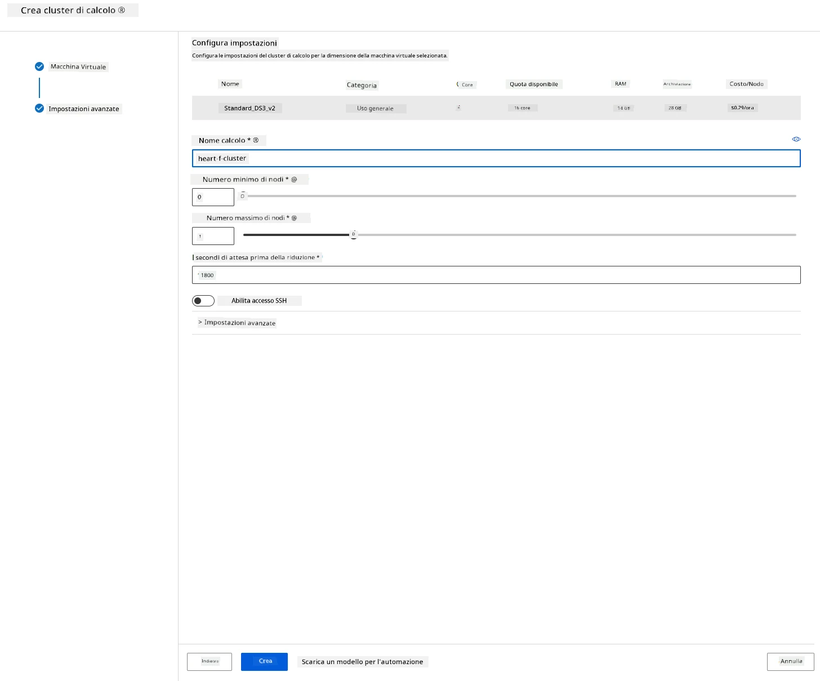The width and height of the screenshot is (820, 681).
Task: Click the Annulla button
Action: [x=791, y=661]
